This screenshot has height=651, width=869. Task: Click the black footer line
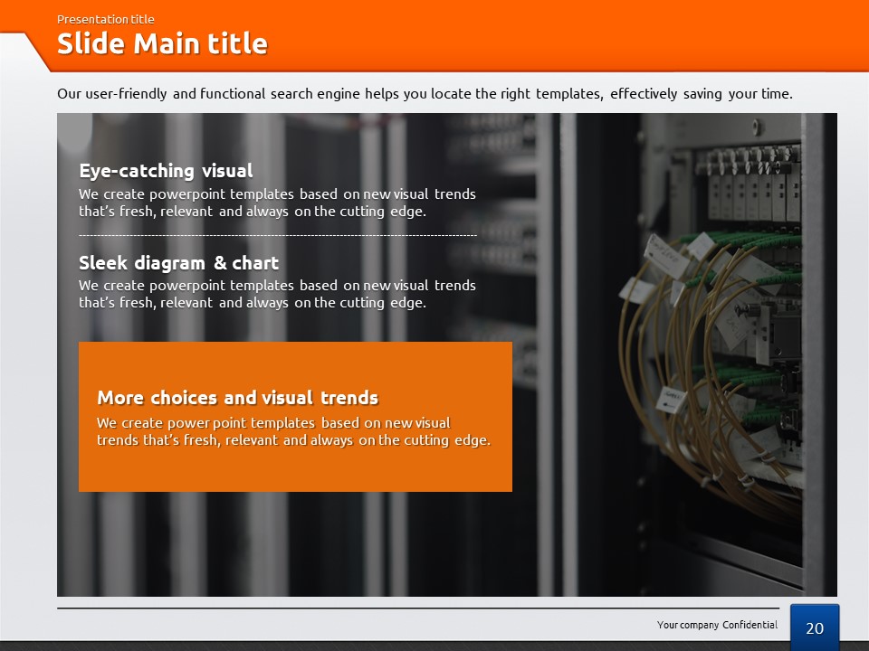(x=416, y=609)
